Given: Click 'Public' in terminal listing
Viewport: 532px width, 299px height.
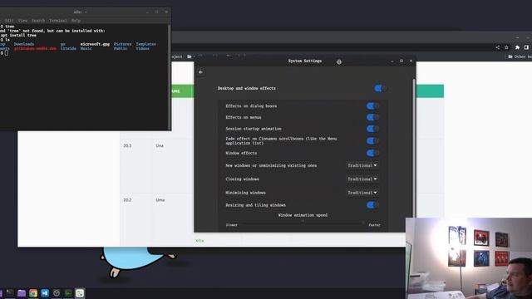Looking at the screenshot, I should tap(121, 48).
